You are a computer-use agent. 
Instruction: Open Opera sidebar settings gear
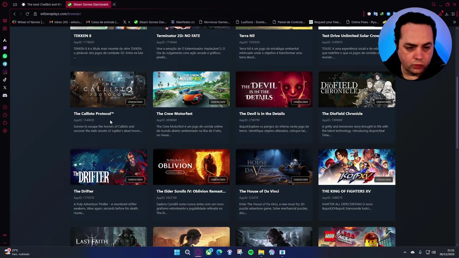(5, 131)
